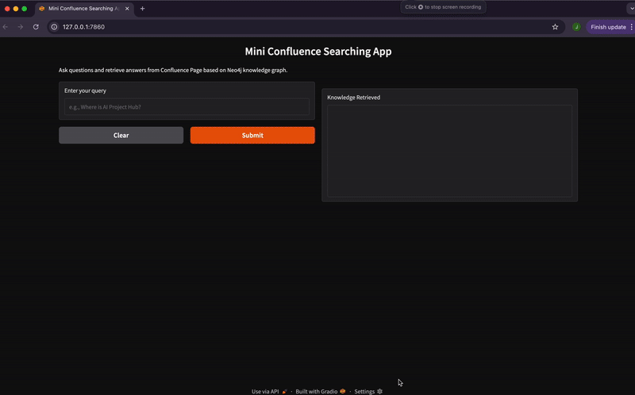Select the Mini Confluence Searching App tab
This screenshot has width=635, height=395.
coord(84,9)
